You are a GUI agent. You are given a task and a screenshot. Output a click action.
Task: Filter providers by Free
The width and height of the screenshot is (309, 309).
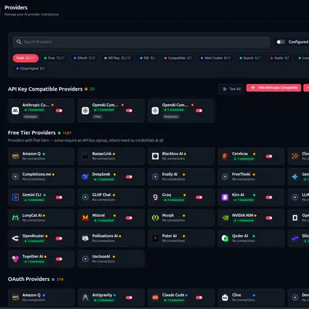[x=54, y=58]
